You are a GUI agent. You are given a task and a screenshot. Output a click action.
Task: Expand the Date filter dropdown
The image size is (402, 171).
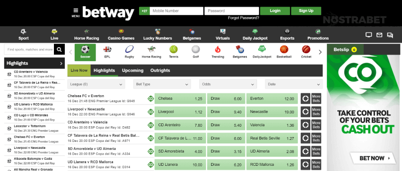point(294,84)
